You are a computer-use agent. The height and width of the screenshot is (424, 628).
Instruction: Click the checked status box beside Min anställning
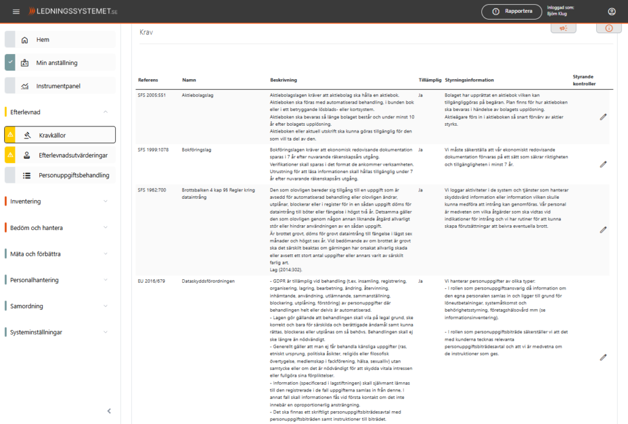coord(10,63)
